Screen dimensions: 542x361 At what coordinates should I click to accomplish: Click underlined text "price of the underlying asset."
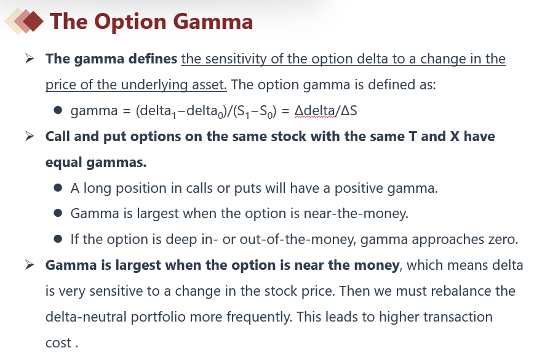pyautogui.click(x=136, y=85)
